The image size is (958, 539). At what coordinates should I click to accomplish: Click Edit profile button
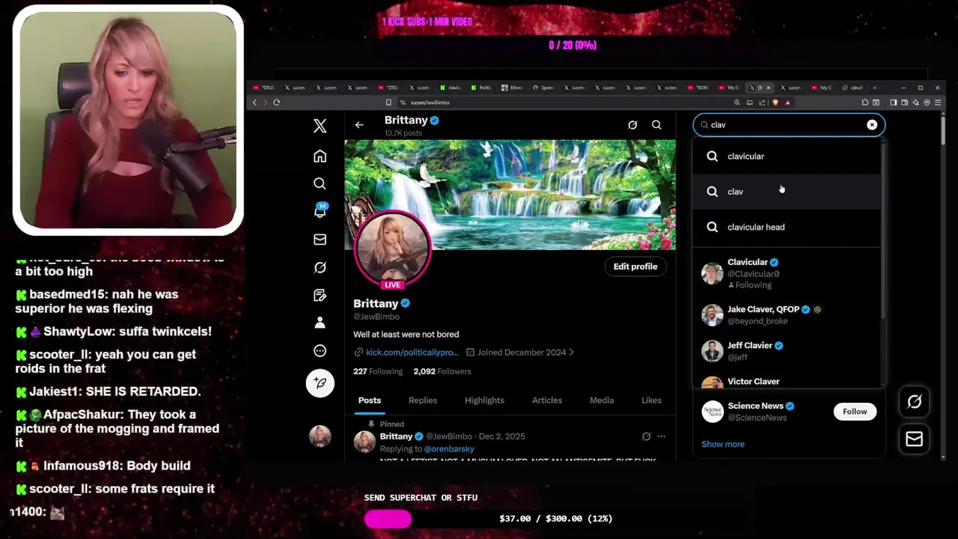pyautogui.click(x=635, y=267)
